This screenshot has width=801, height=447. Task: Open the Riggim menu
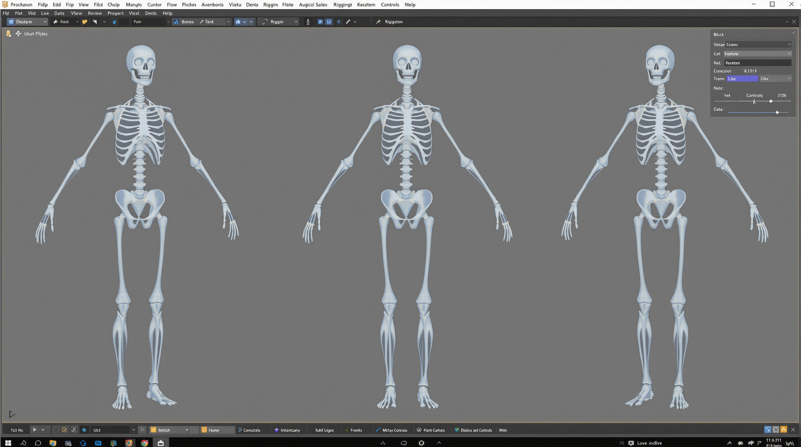click(270, 5)
